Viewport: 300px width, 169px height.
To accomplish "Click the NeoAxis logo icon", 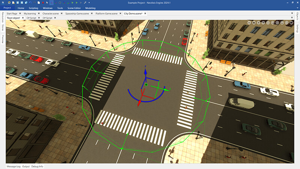I will point(3,3).
